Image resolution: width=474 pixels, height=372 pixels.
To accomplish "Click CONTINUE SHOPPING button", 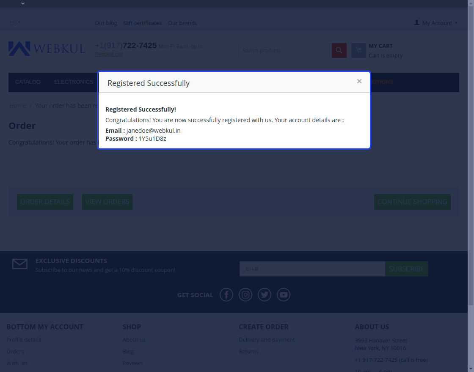I will click(x=412, y=202).
